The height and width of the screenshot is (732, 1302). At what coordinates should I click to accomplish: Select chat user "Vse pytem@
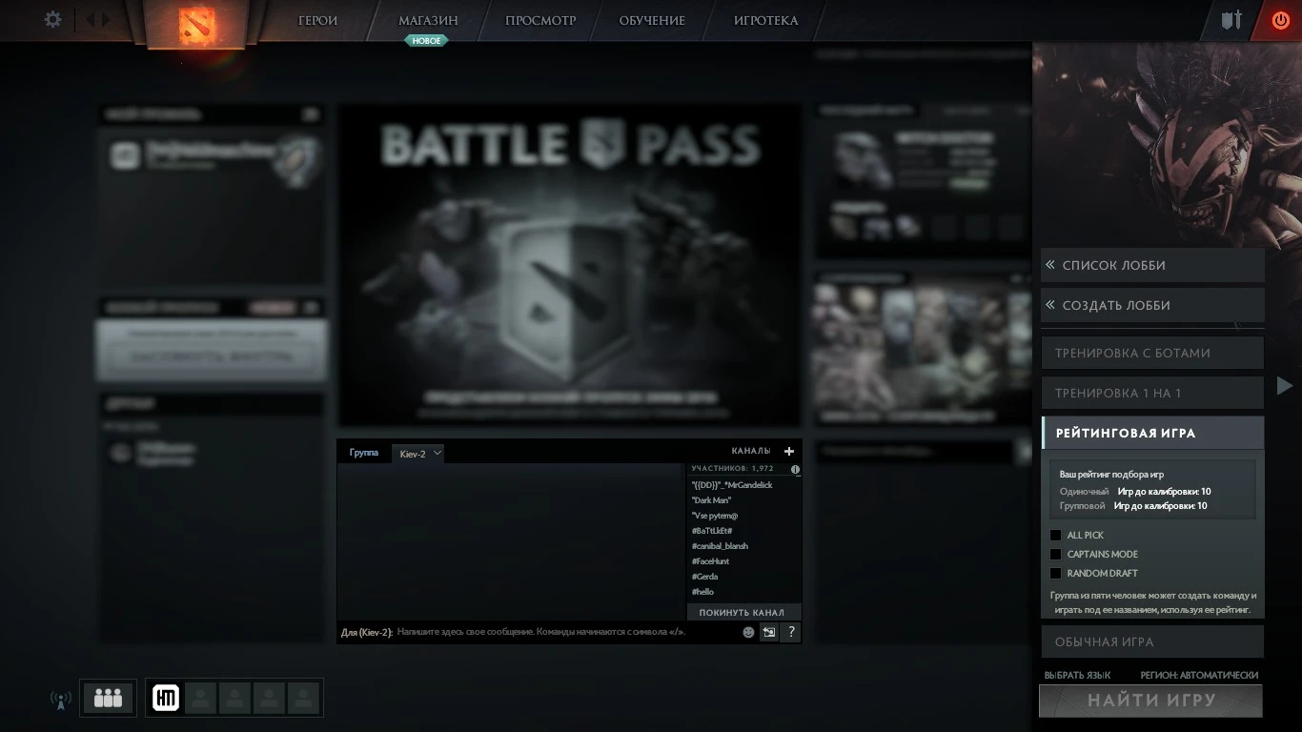tap(715, 516)
